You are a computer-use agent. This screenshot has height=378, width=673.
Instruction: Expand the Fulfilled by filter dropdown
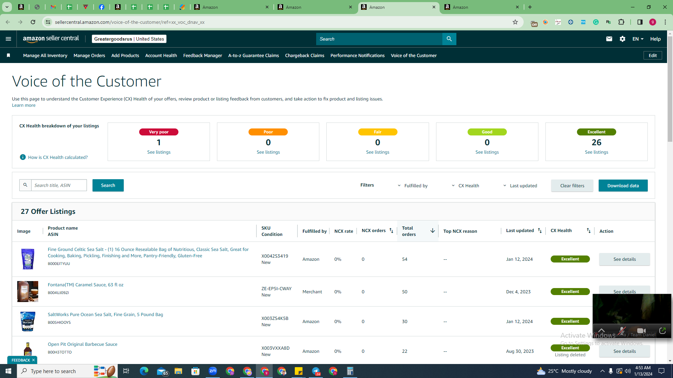pyautogui.click(x=413, y=185)
